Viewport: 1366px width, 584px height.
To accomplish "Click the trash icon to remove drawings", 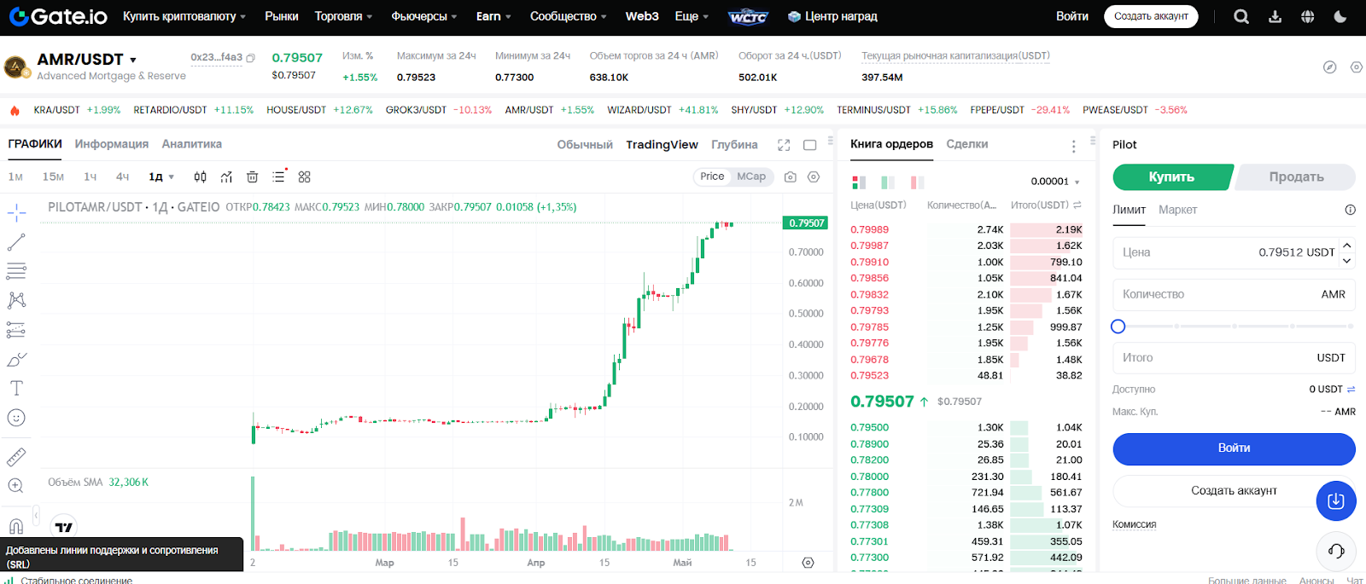I will tap(252, 176).
